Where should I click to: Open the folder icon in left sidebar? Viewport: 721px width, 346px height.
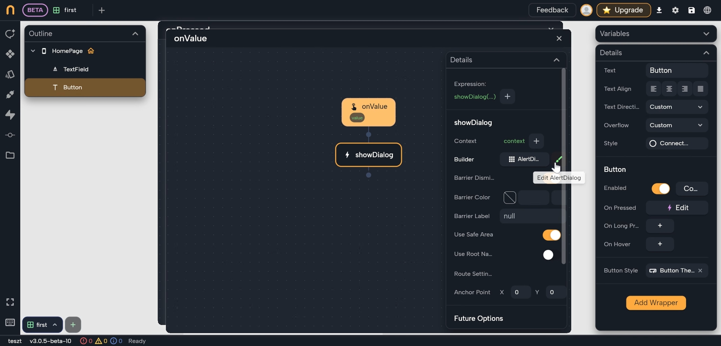point(10,155)
